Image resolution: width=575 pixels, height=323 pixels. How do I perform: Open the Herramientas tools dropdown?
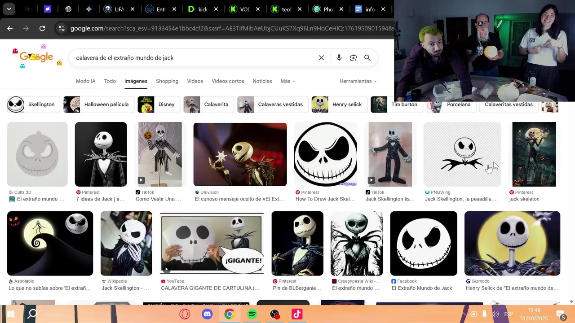358,81
